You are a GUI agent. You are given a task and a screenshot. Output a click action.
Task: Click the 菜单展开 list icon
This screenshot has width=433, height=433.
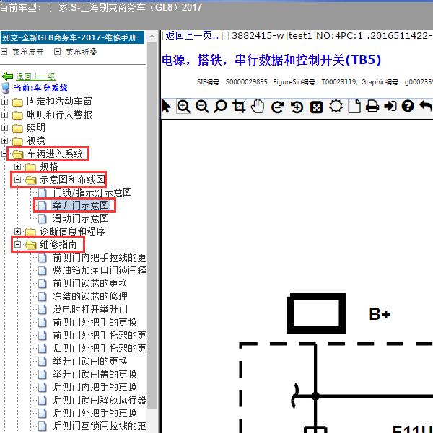(4, 52)
